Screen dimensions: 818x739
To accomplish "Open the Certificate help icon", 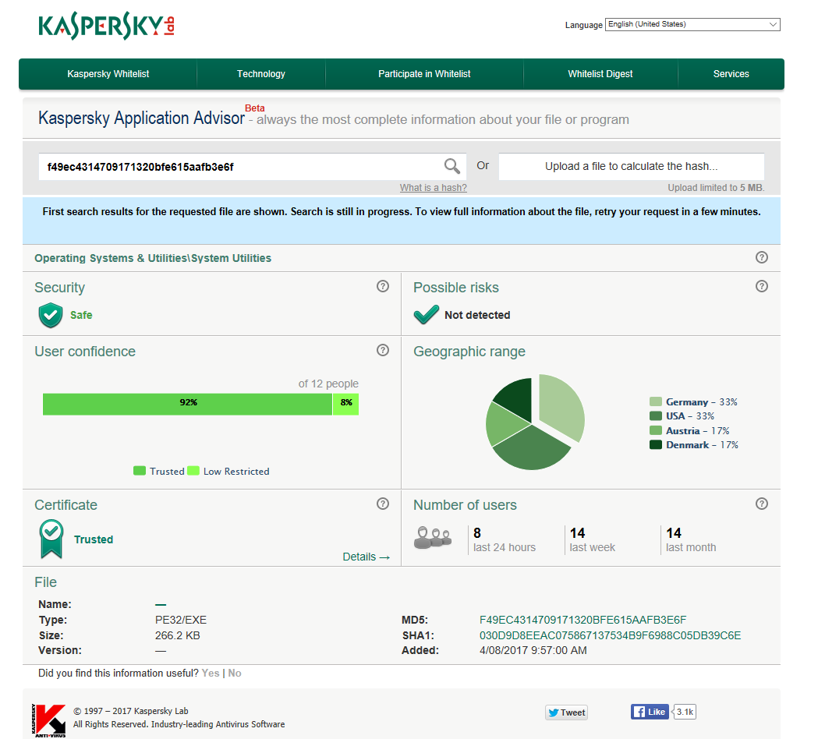I will click(382, 504).
